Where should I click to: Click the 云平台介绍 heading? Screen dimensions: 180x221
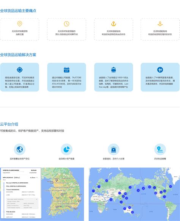[x=9, y=124]
